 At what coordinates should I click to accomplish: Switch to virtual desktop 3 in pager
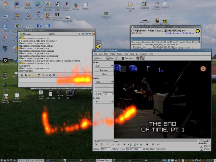pos(28,160)
